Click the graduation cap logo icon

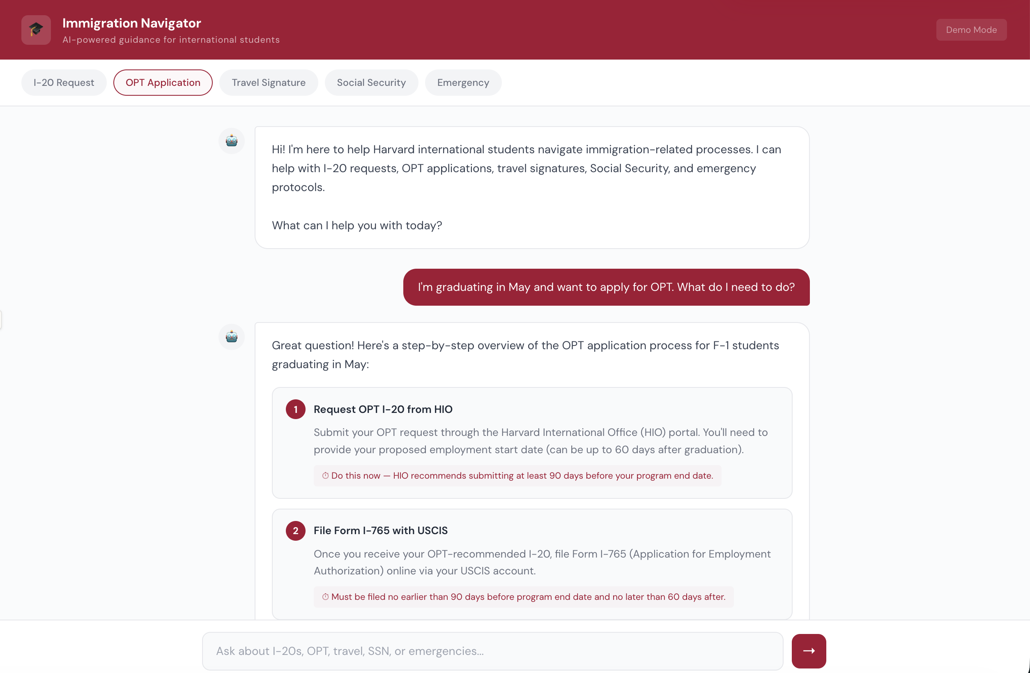click(36, 30)
